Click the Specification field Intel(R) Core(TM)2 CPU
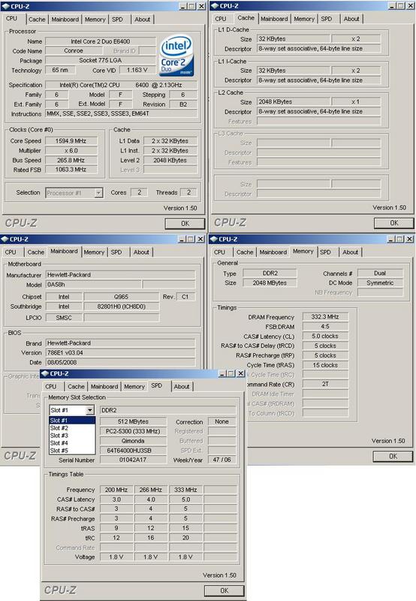416x601 pixels. tap(121, 85)
